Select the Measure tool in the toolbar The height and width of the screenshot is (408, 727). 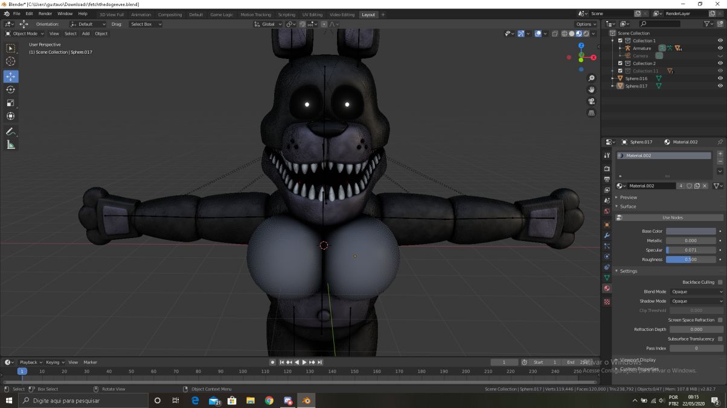[x=11, y=145]
